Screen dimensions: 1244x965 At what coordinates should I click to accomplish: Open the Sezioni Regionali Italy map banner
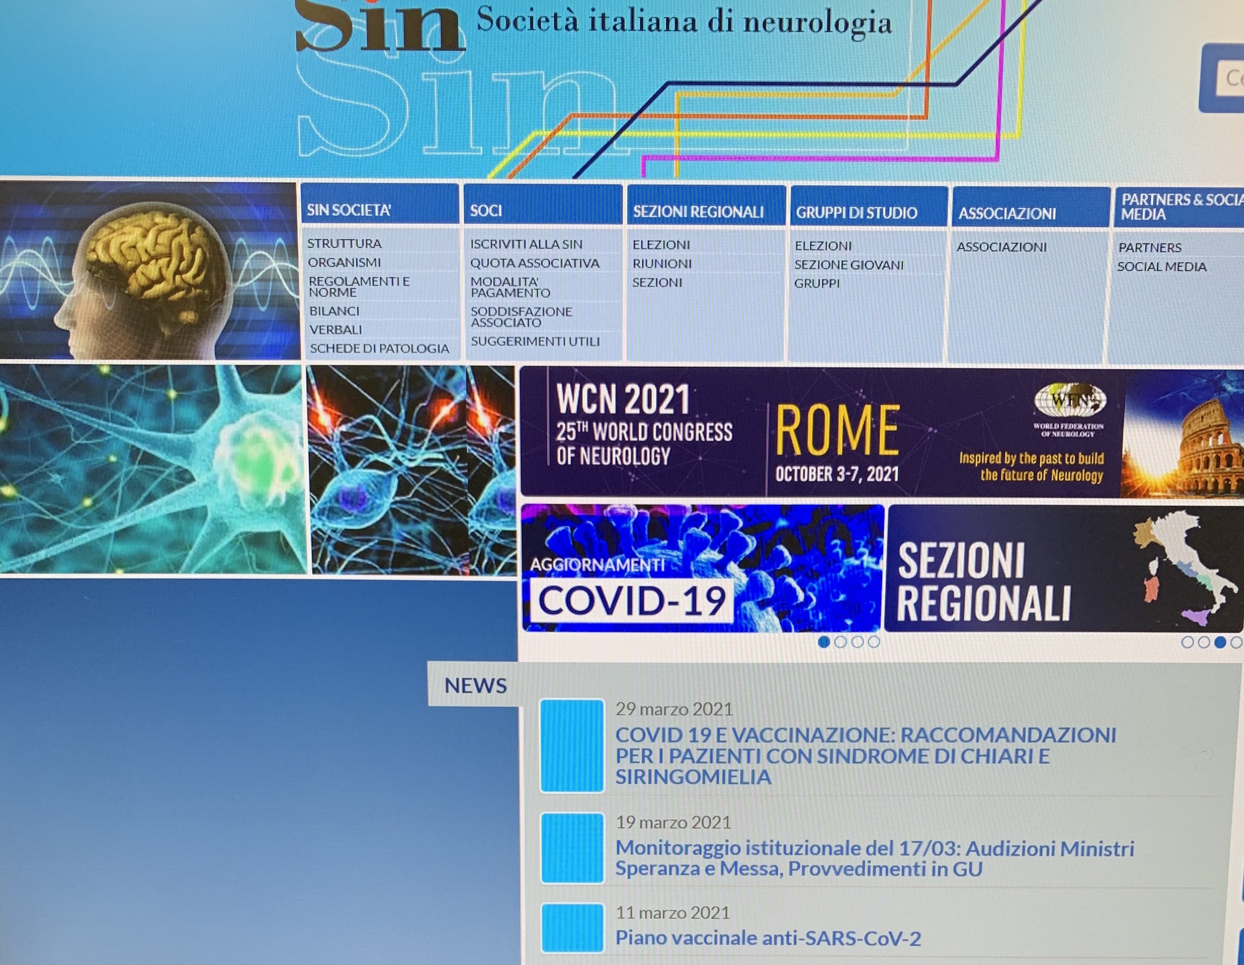coord(1065,569)
